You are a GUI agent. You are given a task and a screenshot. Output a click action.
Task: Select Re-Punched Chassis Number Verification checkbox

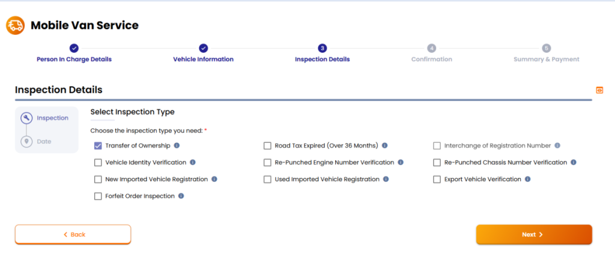click(437, 162)
